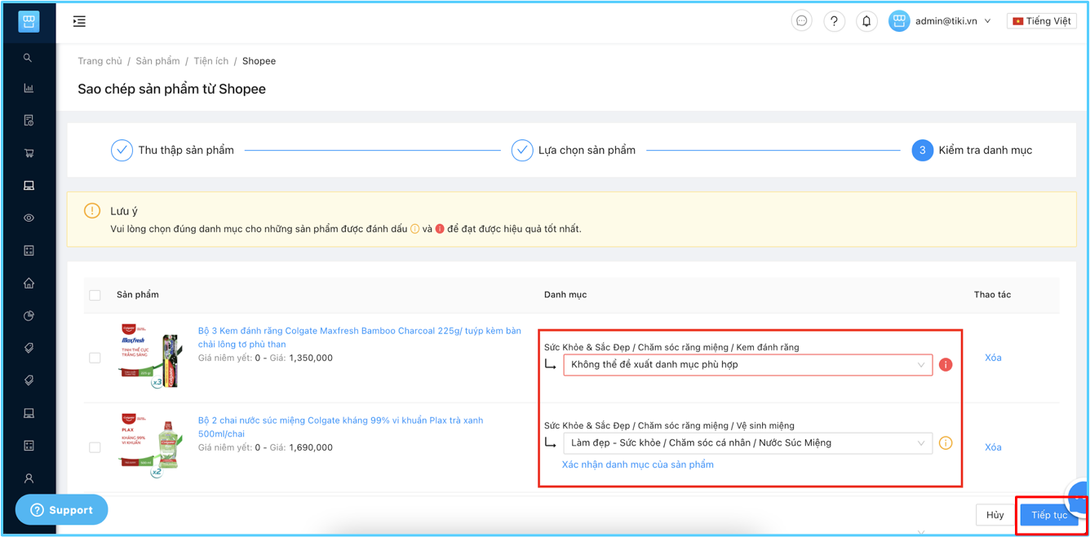This screenshot has height=537, width=1090.
Task: Click the store logo in the sidebar
Action: point(29,21)
